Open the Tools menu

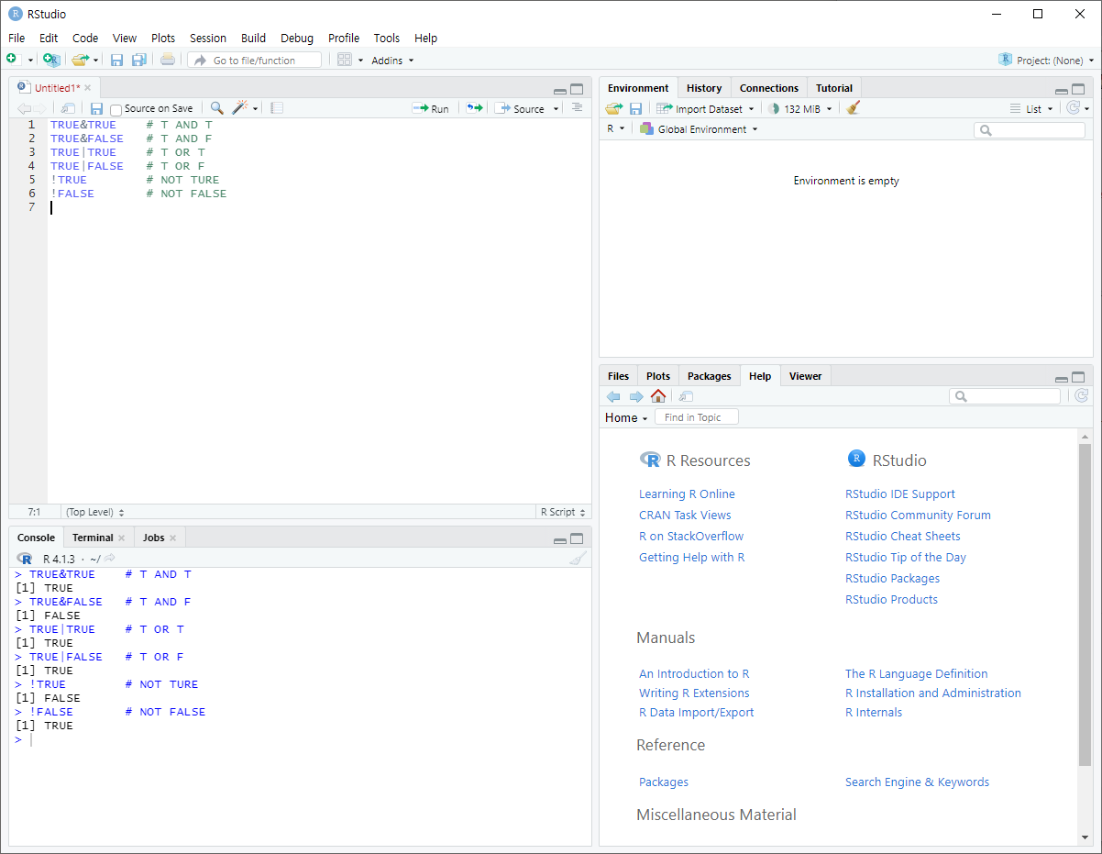point(387,38)
